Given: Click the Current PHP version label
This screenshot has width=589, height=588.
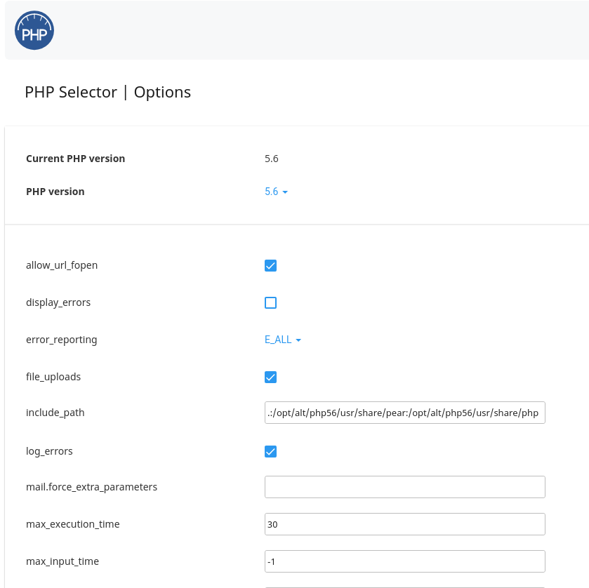Looking at the screenshot, I should [x=75, y=159].
